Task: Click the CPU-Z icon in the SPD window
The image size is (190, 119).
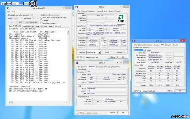Action: [x=134, y=41]
